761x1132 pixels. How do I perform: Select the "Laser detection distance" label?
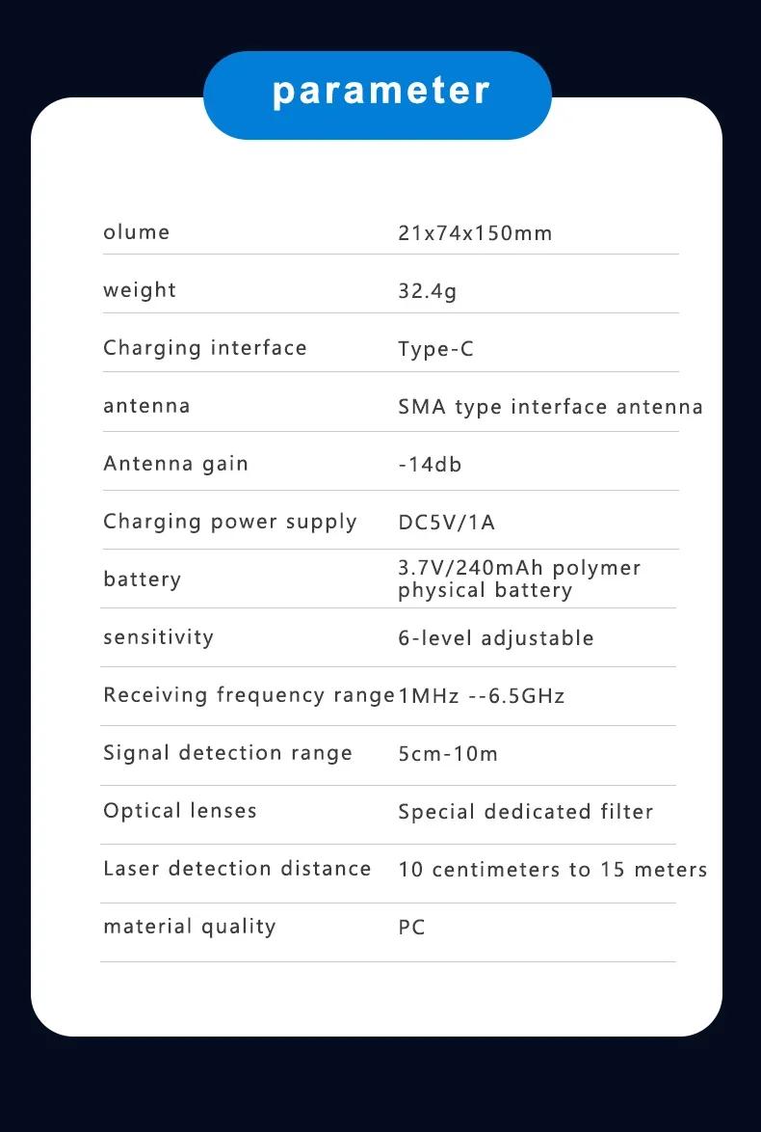[237, 869]
